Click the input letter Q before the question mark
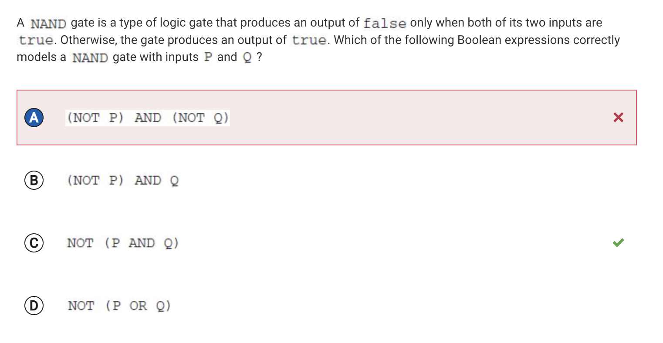The width and height of the screenshot is (663, 343). [x=247, y=58]
